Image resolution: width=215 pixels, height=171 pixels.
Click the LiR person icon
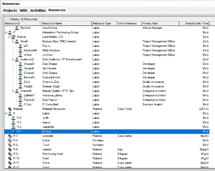pyautogui.click(x=20, y=46)
